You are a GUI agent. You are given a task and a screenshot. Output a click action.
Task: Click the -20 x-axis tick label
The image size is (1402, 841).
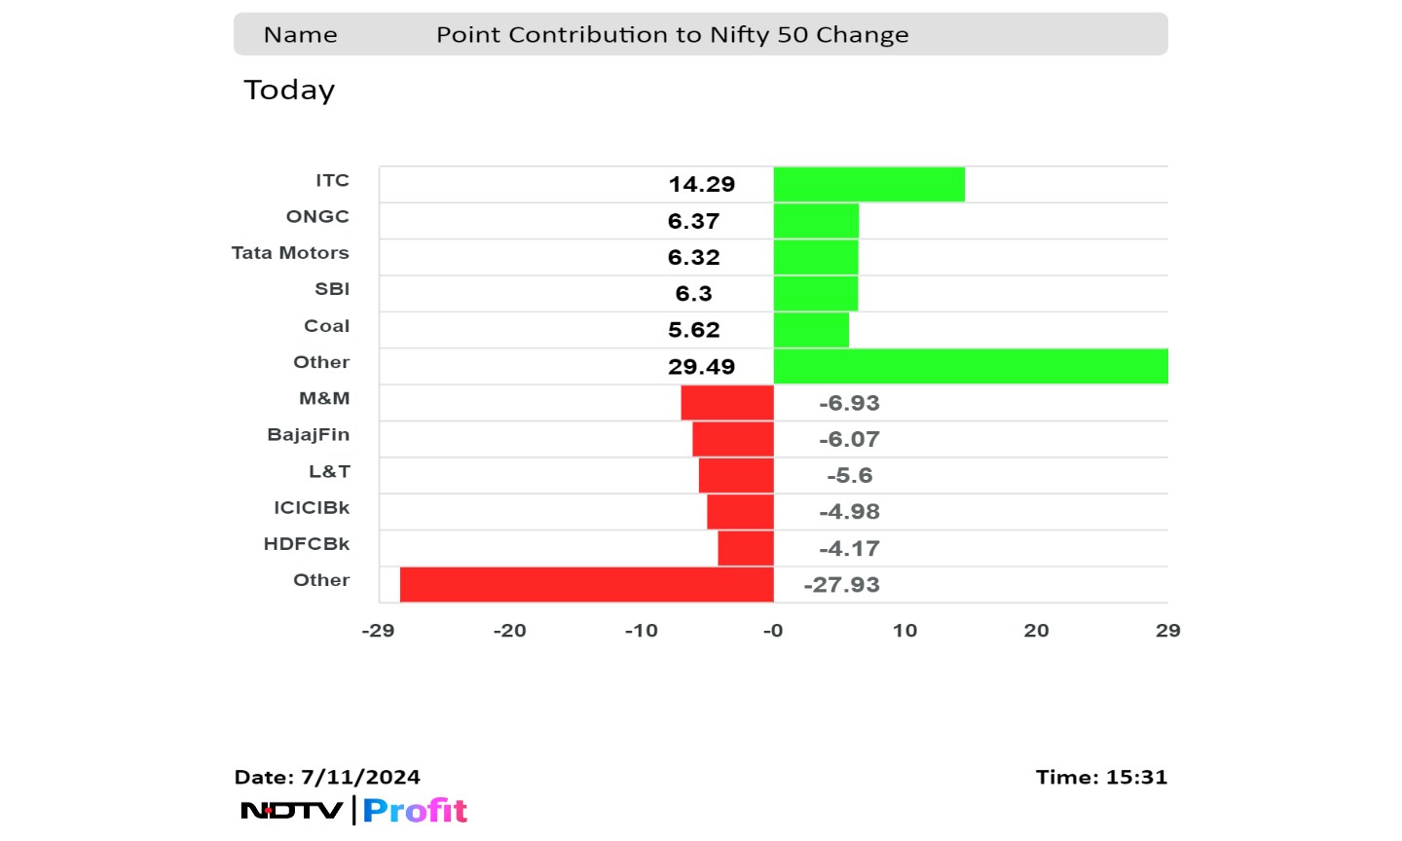pos(509,631)
